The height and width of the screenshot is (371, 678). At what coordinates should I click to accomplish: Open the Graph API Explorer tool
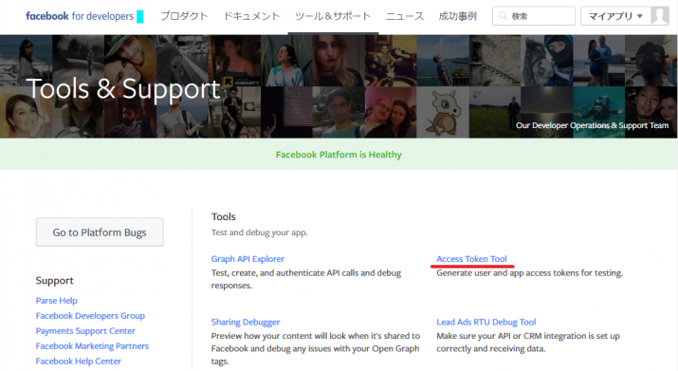[x=247, y=259]
